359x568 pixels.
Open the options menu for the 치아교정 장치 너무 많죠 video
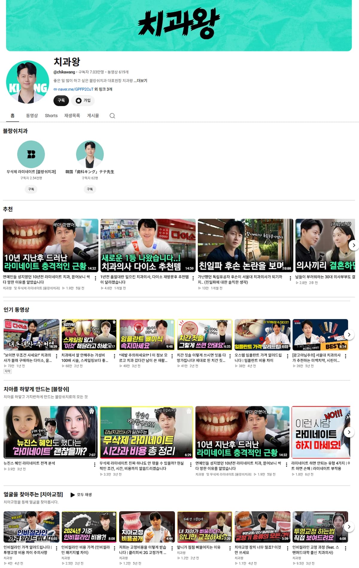tap(287, 548)
